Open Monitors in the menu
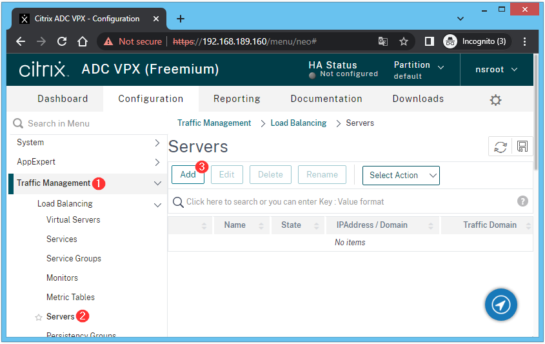545x344 pixels. [62, 278]
